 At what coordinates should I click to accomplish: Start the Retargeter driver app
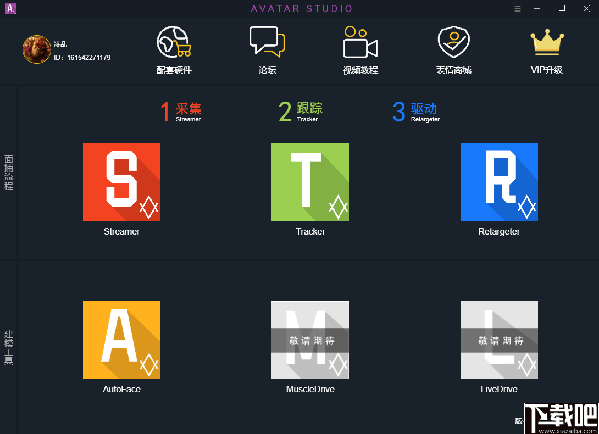tap(499, 182)
